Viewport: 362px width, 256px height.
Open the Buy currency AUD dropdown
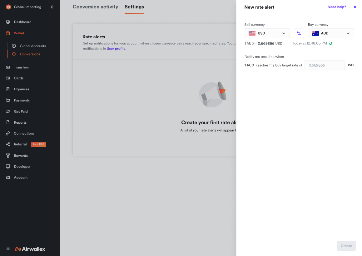[331, 33]
